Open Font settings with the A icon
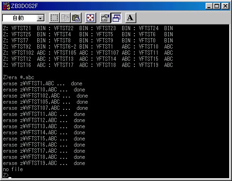Image resolution: width=232 pixels, height=181 pixels. pos(131,18)
